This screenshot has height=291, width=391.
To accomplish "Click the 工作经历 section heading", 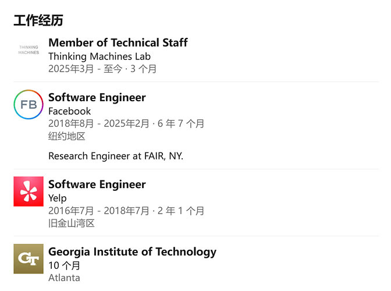I will (x=38, y=21).
